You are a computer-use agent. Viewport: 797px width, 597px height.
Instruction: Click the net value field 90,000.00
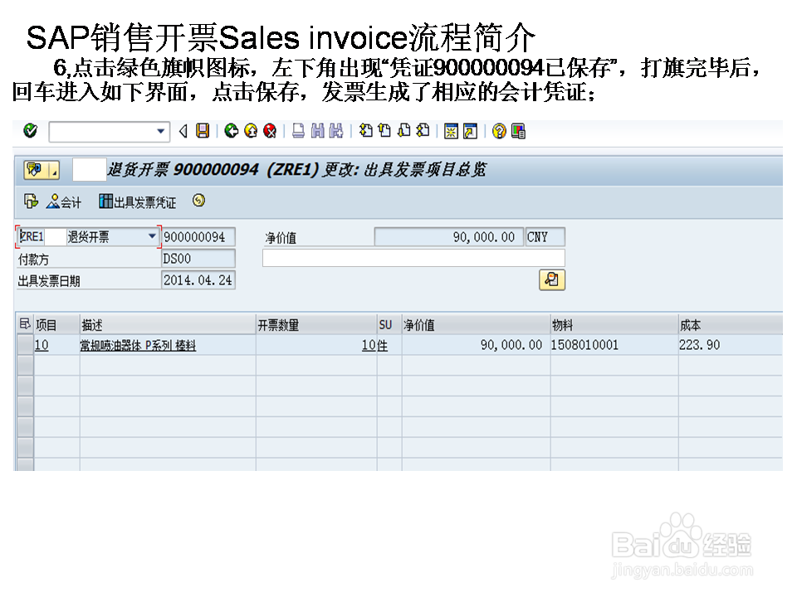tap(449, 237)
